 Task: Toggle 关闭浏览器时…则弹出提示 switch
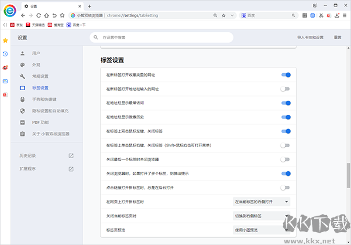point(286,173)
